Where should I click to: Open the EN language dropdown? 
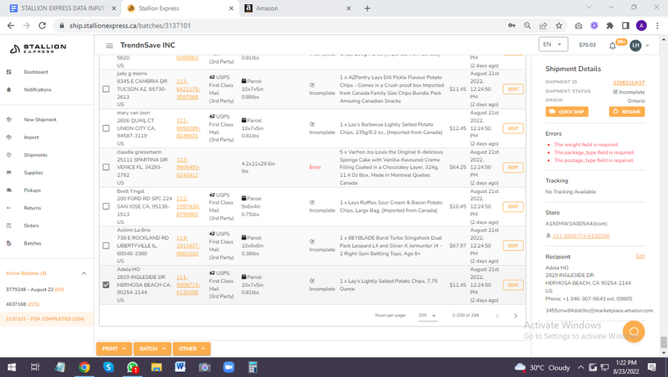point(552,45)
